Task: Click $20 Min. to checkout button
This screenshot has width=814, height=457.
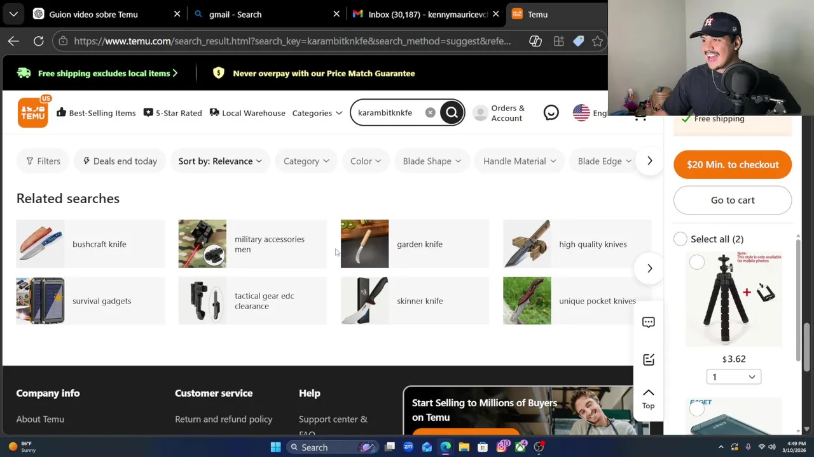Action: pos(733,164)
